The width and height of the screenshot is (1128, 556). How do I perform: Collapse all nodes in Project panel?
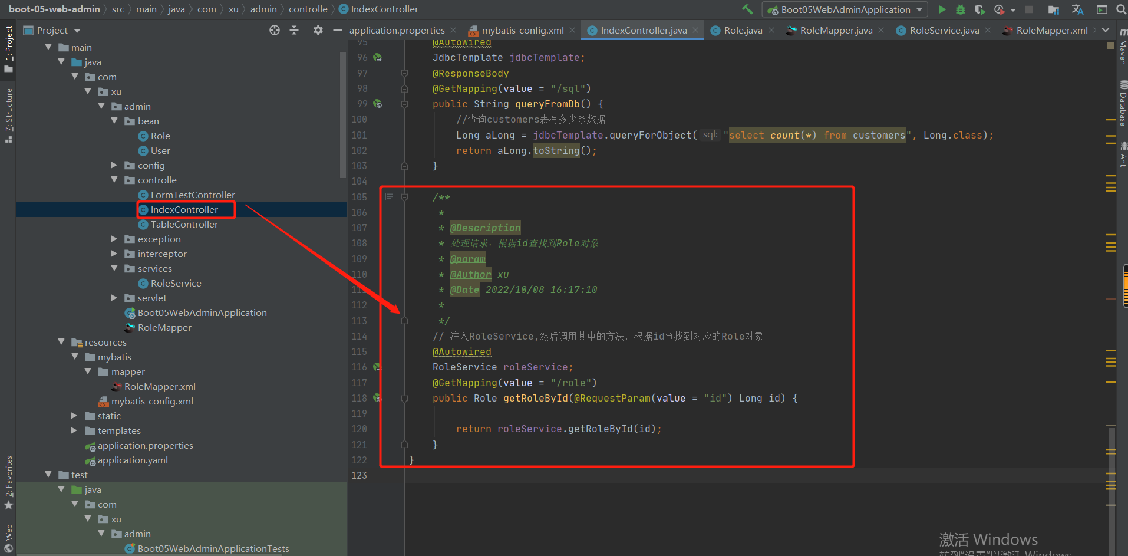294,30
